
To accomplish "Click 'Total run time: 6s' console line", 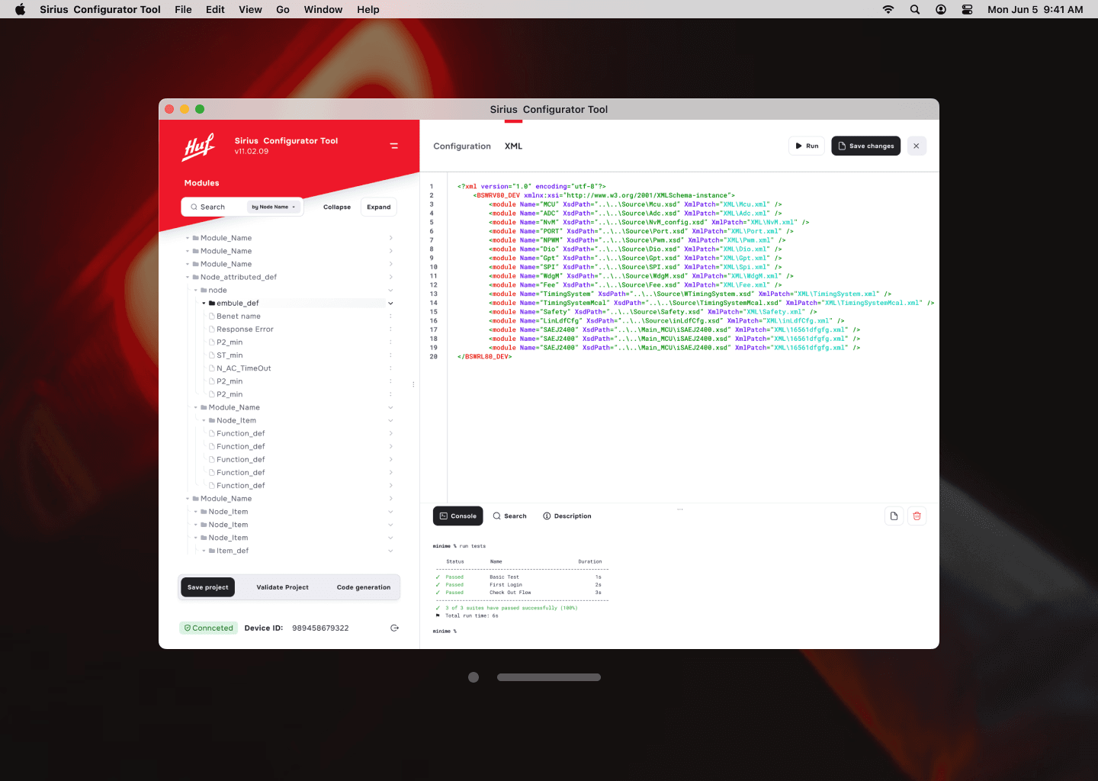I will pyautogui.click(x=471, y=615).
